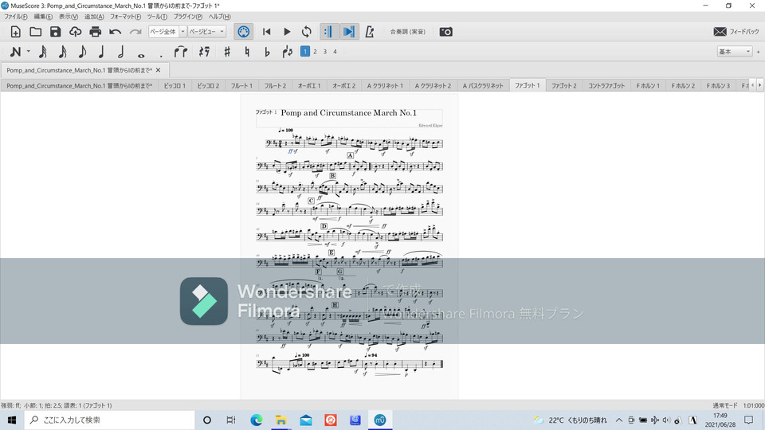This screenshot has width=765, height=430.
Task: Click the Windows taskbar search field
Action: click(110, 420)
